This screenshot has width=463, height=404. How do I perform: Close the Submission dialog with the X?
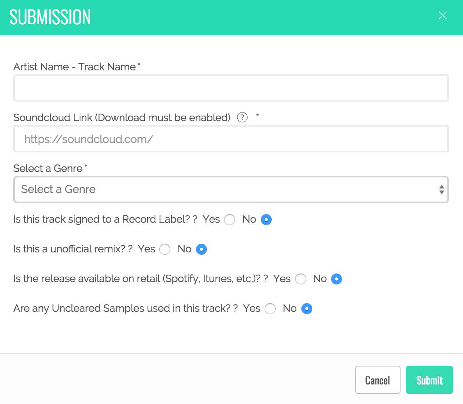pos(442,16)
